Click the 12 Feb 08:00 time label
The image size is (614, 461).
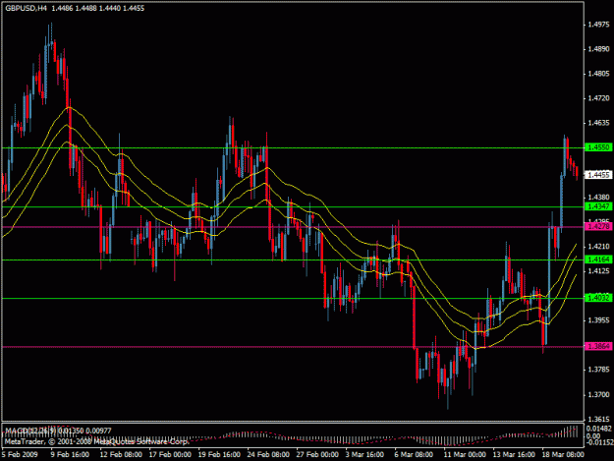tap(121, 454)
